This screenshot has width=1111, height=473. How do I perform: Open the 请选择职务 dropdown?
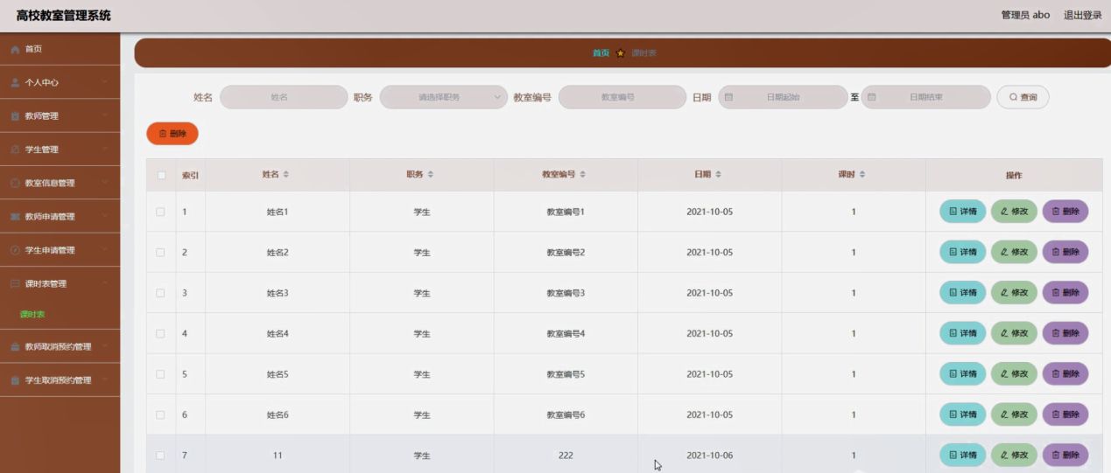(444, 97)
